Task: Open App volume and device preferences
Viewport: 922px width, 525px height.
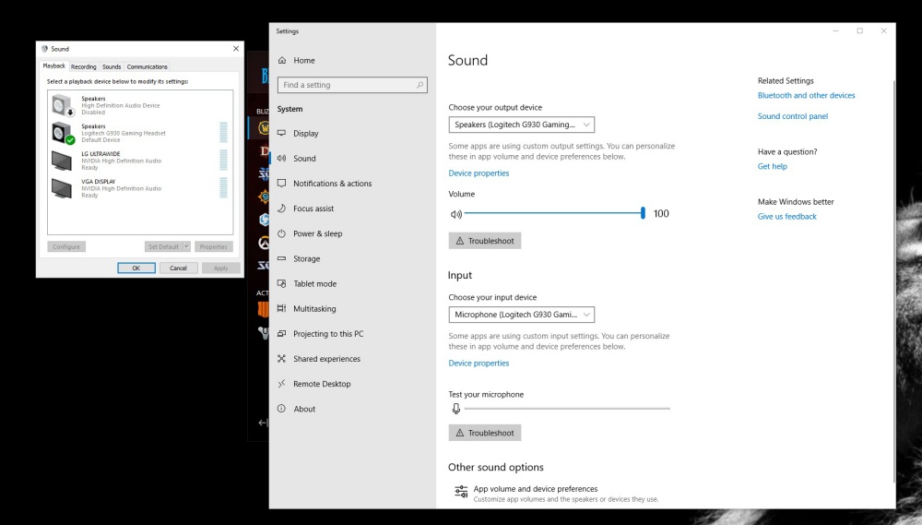Action: [535, 488]
